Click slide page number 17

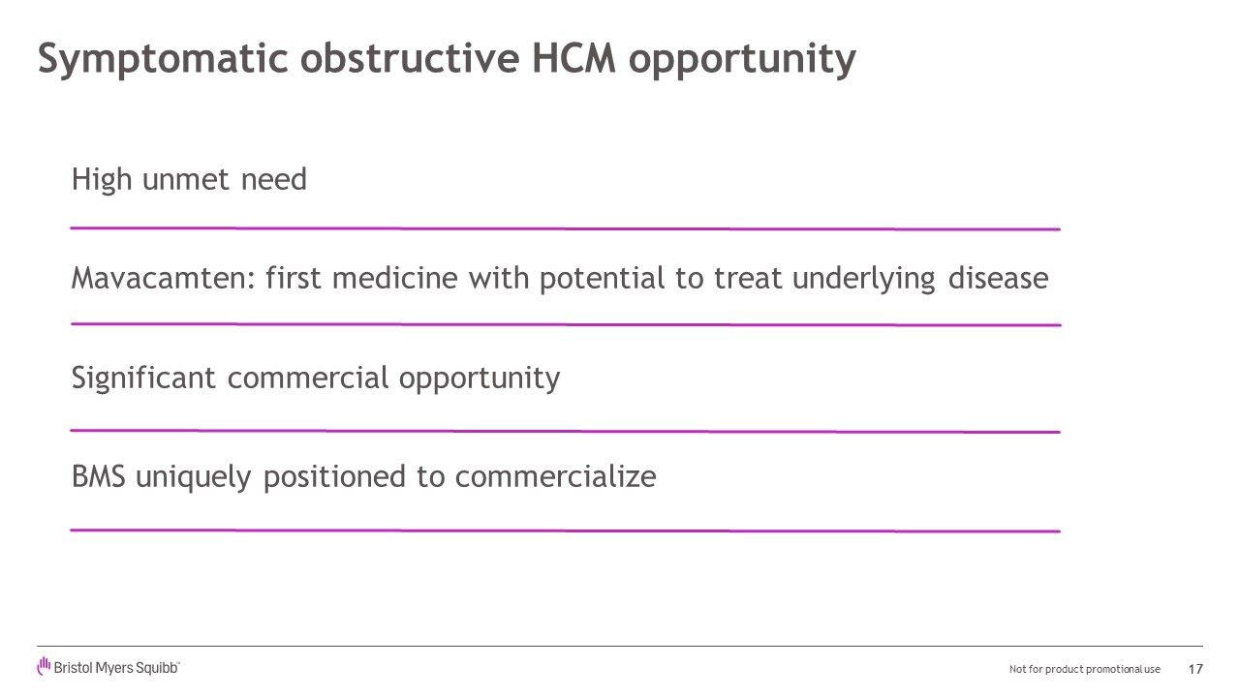click(1195, 669)
